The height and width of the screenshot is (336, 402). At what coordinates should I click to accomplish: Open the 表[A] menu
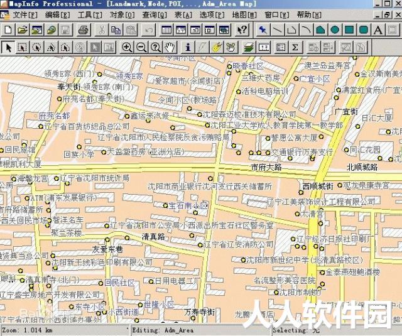coord(183,15)
